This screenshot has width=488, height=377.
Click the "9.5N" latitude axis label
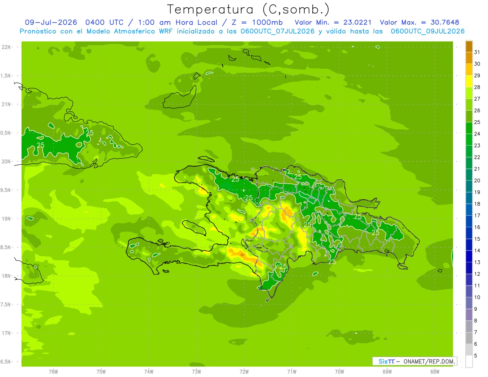pos(6,190)
